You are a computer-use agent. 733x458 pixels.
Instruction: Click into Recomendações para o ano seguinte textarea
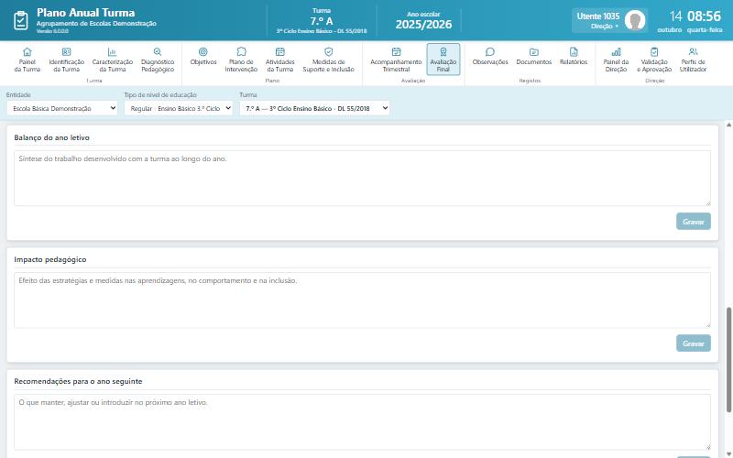point(362,422)
